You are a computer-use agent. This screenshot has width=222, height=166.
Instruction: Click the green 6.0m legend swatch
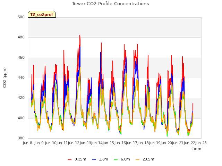116,160
